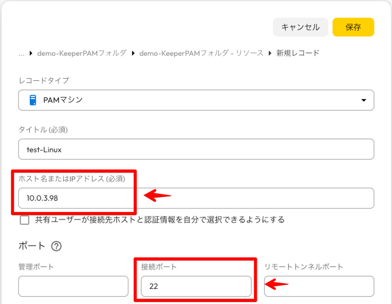The height and width of the screenshot is (304, 392).
Task: Click the yellow 保存 button
Action: tap(353, 27)
